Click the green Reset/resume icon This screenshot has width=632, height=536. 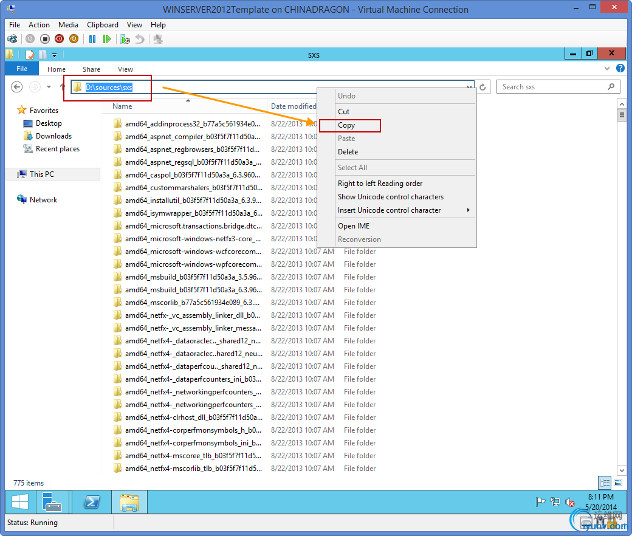pos(107,39)
